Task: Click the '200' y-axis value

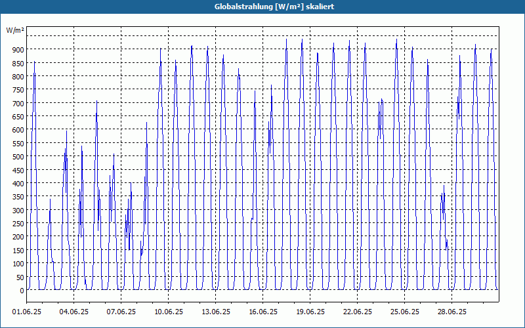Action: point(18,237)
